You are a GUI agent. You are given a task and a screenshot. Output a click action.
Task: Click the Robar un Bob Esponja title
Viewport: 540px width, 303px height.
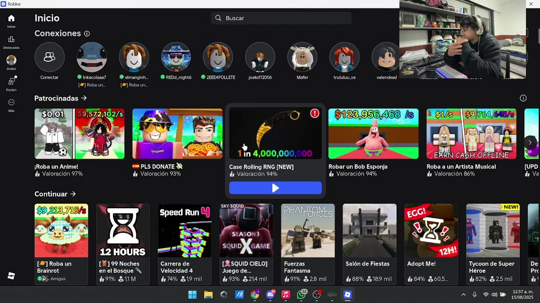pyautogui.click(x=358, y=167)
